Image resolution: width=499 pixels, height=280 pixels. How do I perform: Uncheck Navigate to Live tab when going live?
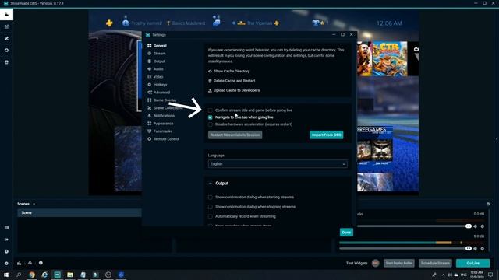pyautogui.click(x=210, y=117)
